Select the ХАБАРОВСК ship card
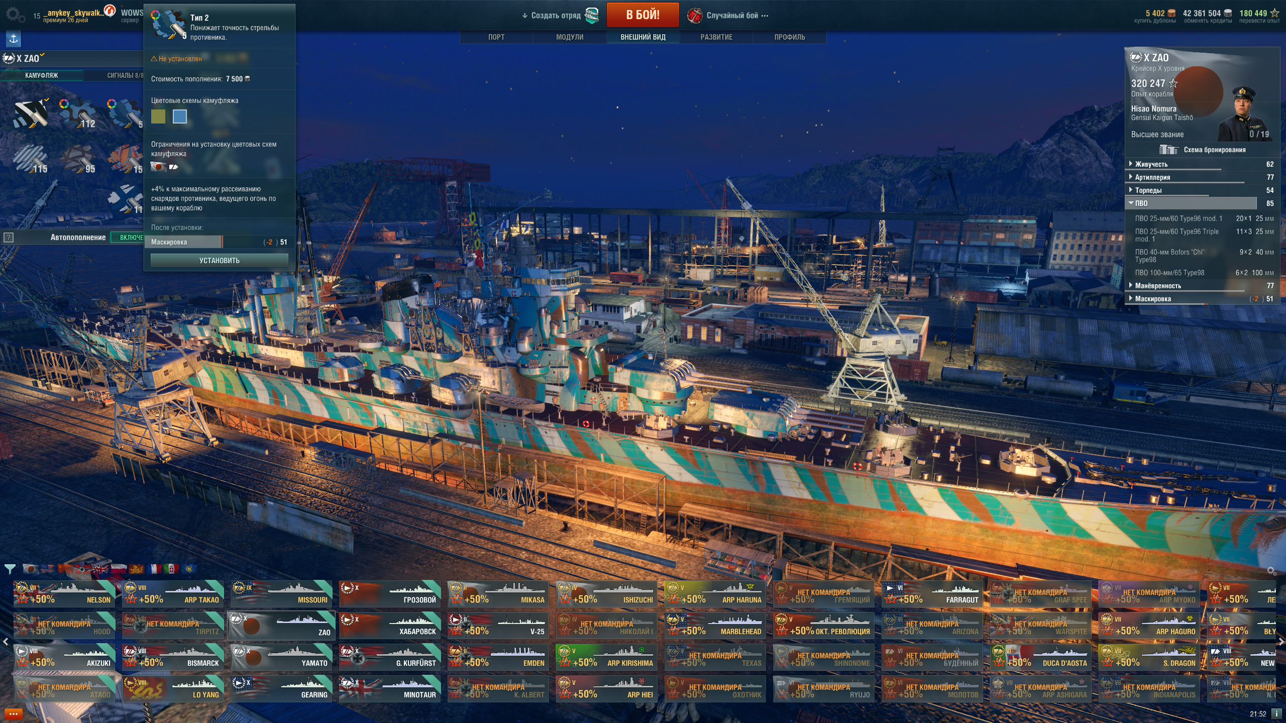Screen dimensions: 1286x723 pos(390,625)
